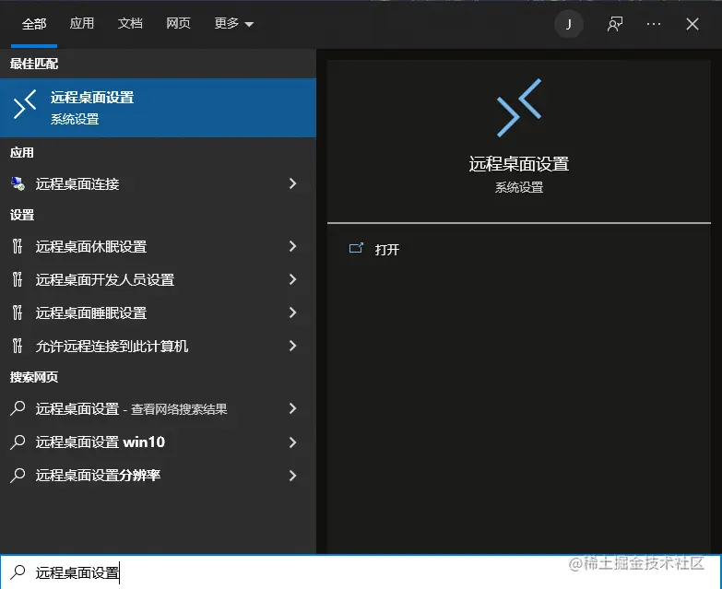This screenshot has width=722, height=589.
Task: Click the settings icon beside 远程桌面休眠设置
Action: 18,247
